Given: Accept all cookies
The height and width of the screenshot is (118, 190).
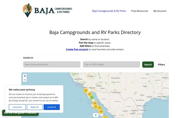Looking at the screenshot, I should coord(52,107).
